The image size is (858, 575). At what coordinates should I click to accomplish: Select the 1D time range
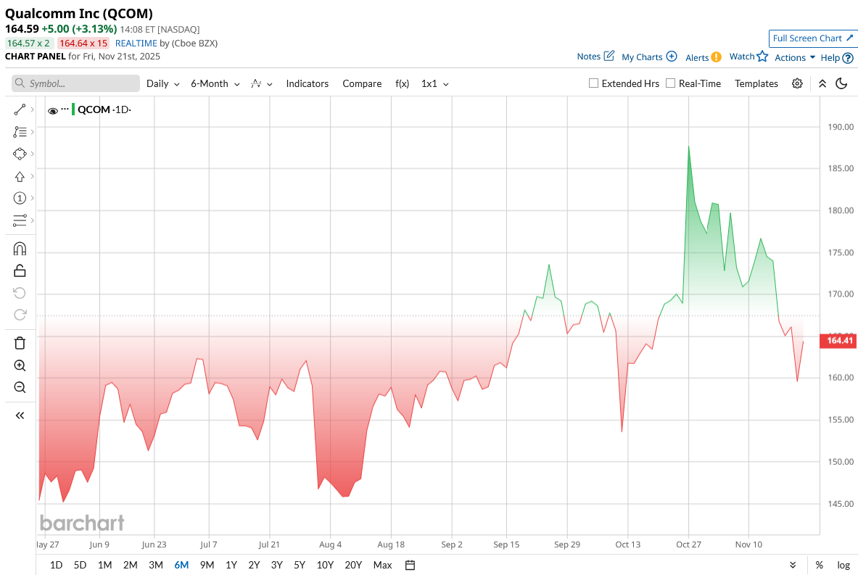[x=56, y=565]
